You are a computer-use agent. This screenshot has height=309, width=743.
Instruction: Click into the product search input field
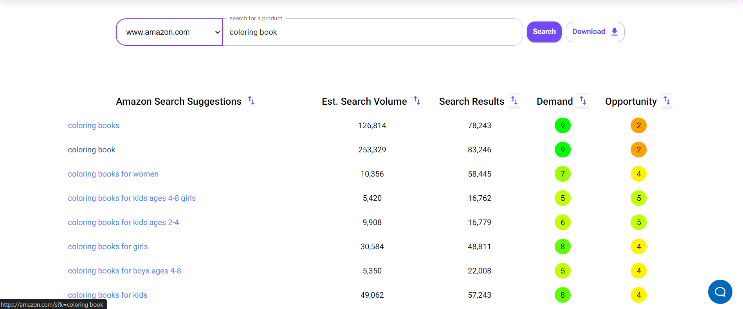[372, 32]
